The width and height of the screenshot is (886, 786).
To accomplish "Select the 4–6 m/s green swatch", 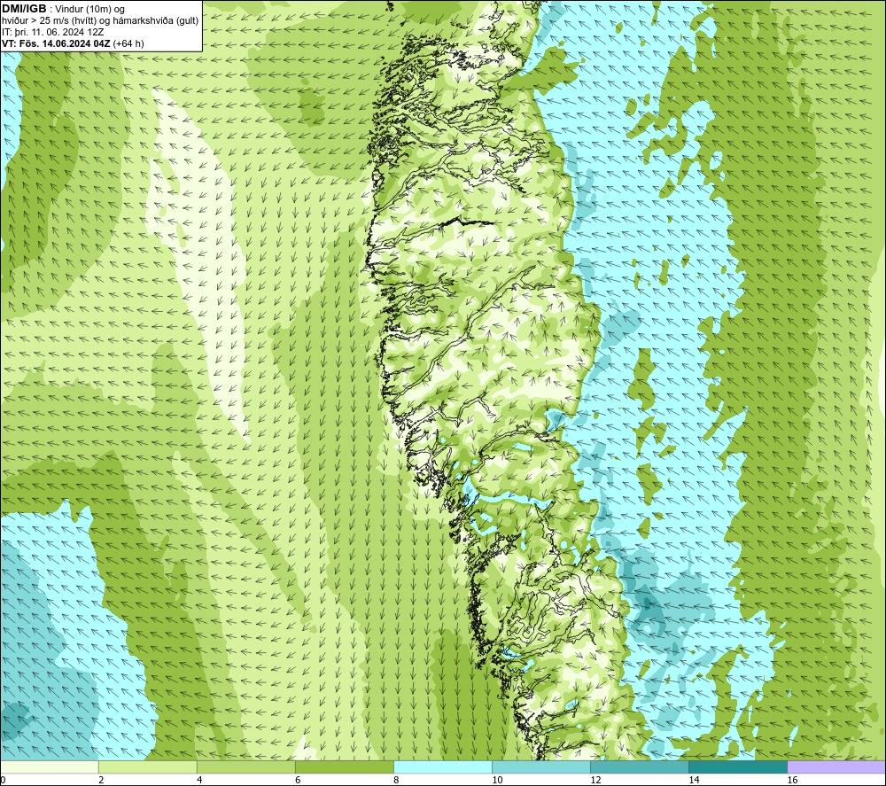I will 245,767.
